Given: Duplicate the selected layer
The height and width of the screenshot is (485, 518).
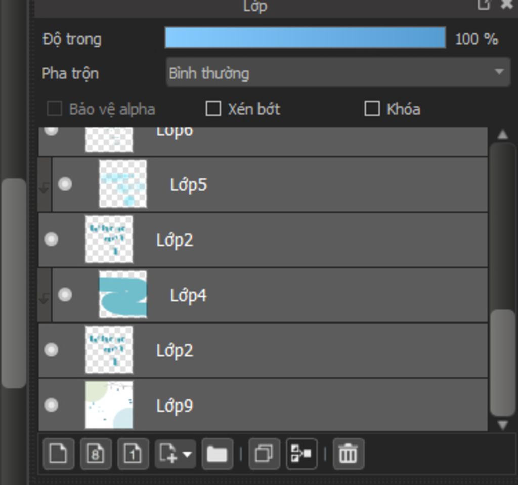Looking at the screenshot, I should (x=264, y=454).
